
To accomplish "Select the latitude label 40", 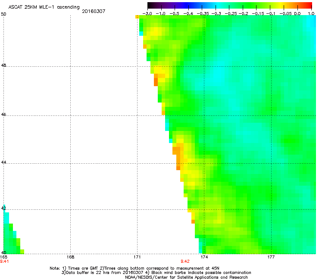I will coord(3,253).
